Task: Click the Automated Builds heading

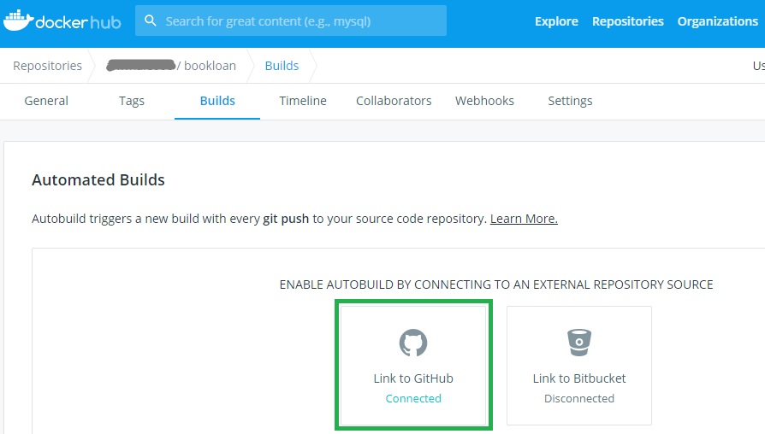Action: pyautogui.click(x=98, y=179)
